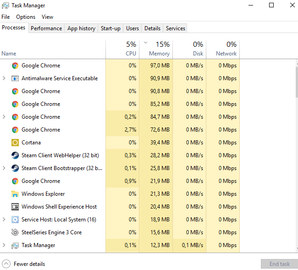Sort by the Network column header

pyautogui.click(x=223, y=50)
